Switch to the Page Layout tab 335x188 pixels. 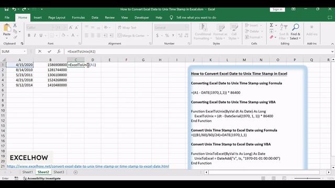[57, 17]
